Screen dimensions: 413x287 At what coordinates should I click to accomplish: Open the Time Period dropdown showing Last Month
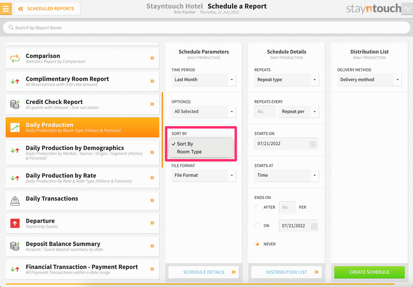click(204, 80)
